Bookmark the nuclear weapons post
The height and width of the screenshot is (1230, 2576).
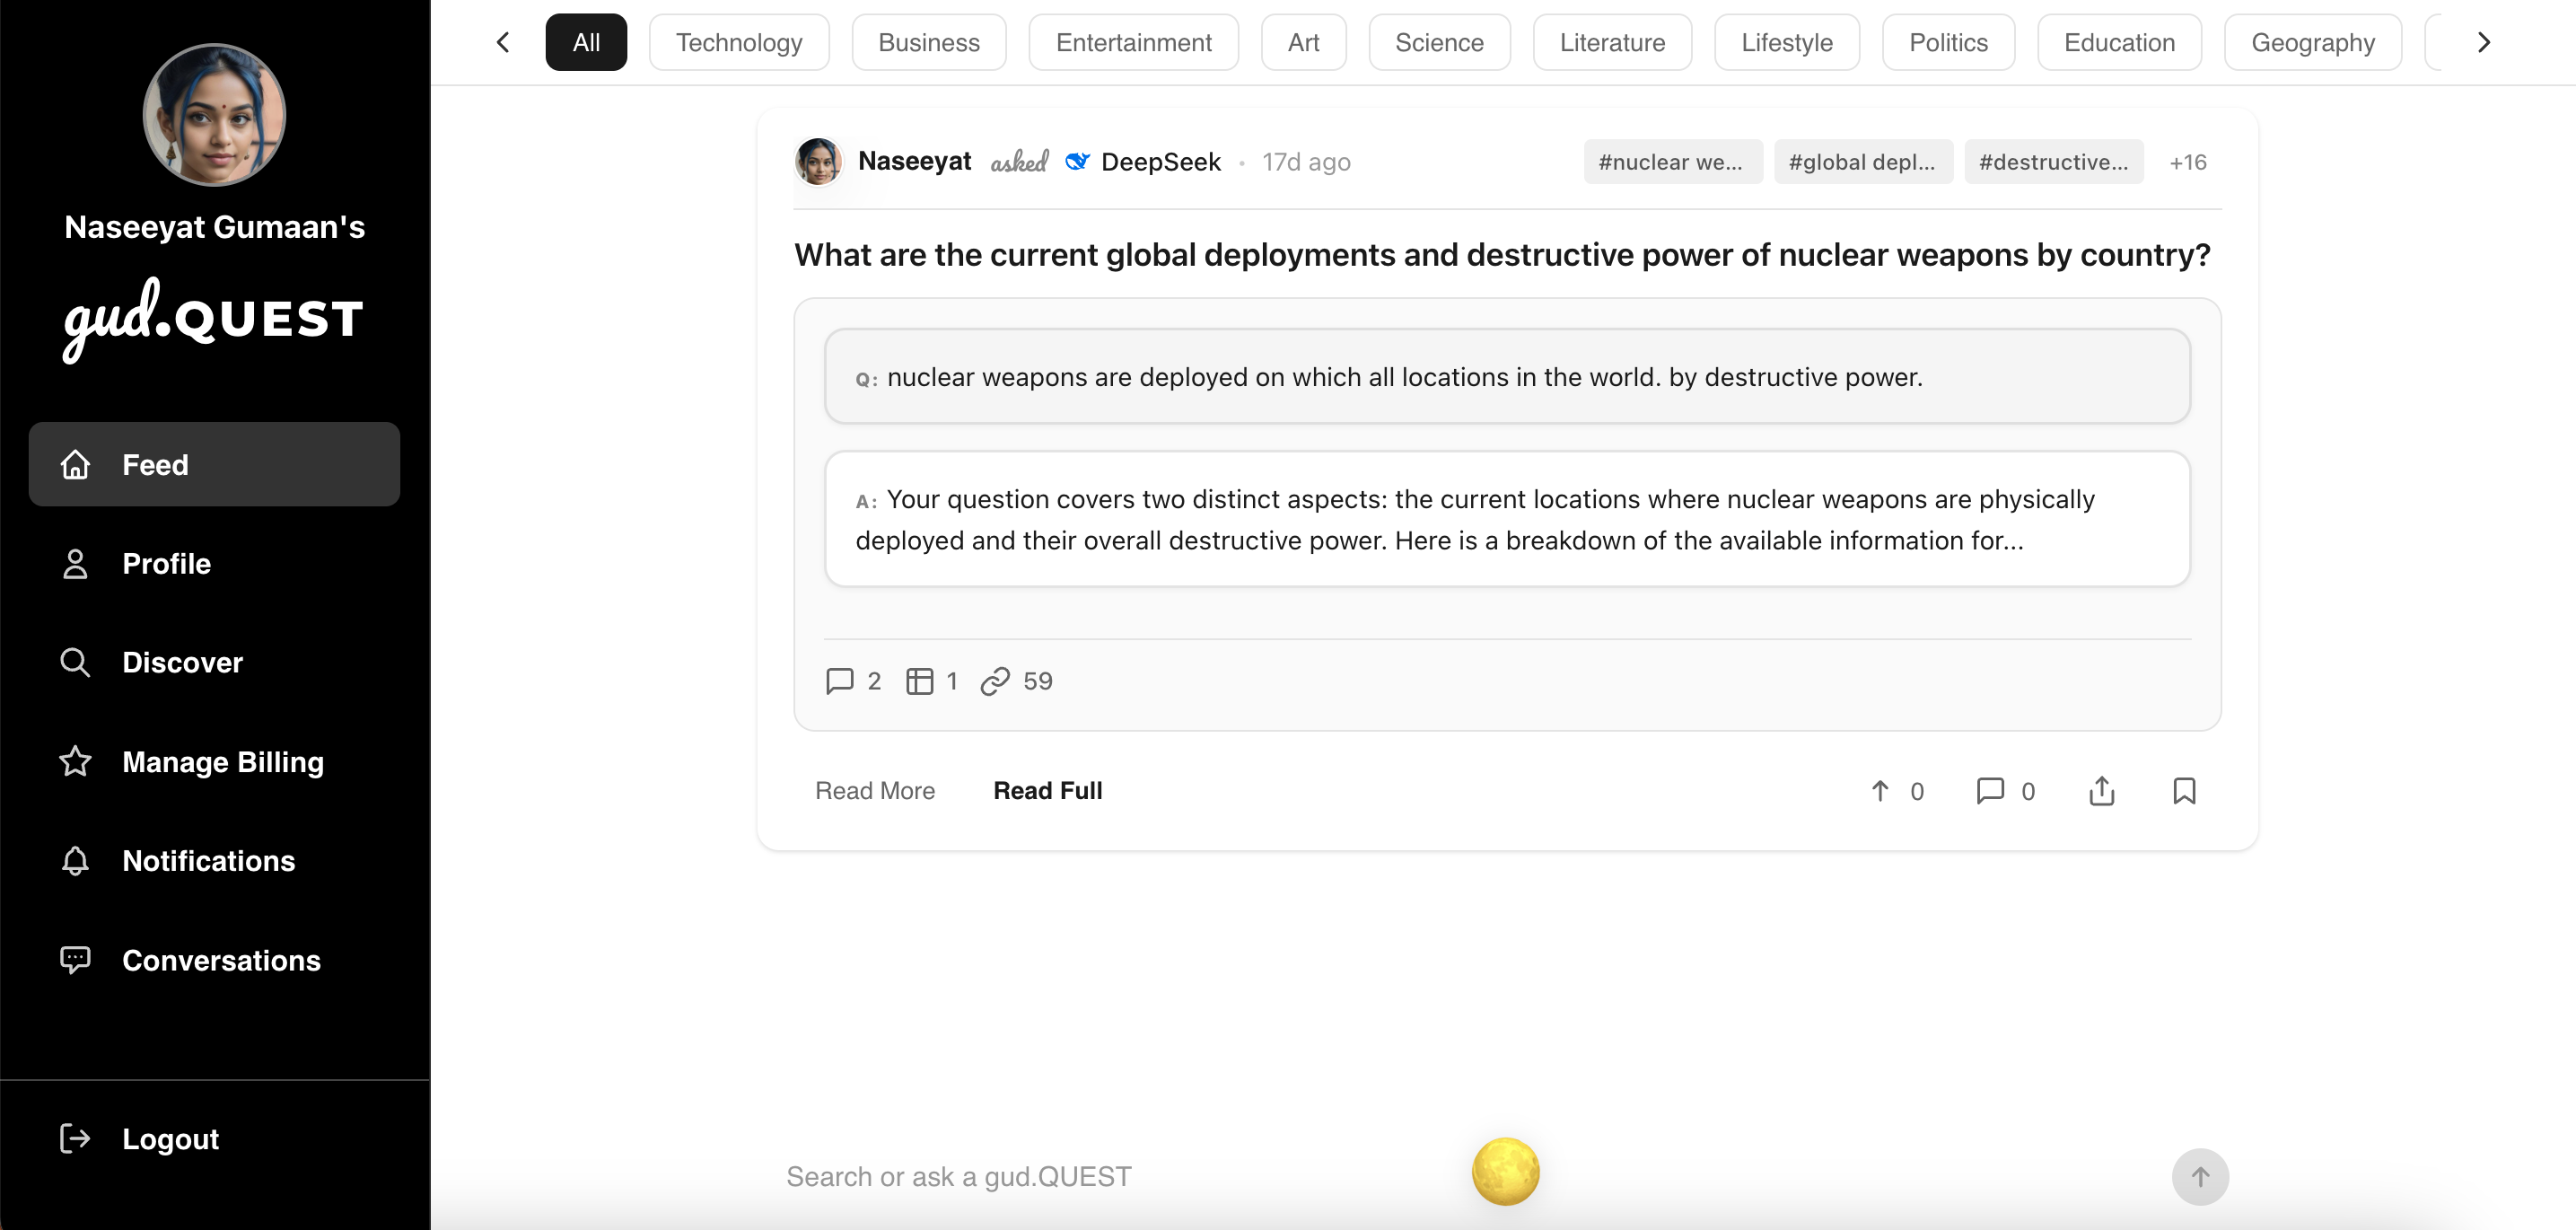(2184, 791)
